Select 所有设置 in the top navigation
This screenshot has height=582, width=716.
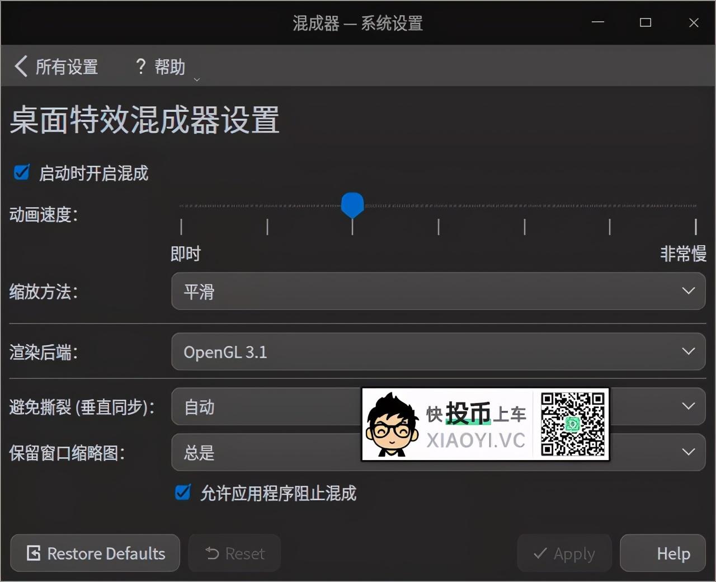[66, 66]
